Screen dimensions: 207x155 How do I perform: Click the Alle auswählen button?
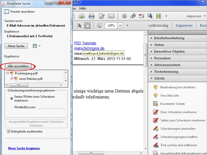click(x=18, y=66)
